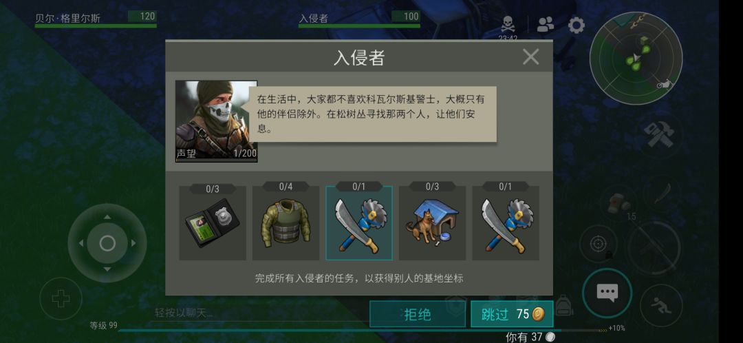Select the tactical vest armor item slot
The width and height of the screenshot is (743, 343).
[286, 223]
